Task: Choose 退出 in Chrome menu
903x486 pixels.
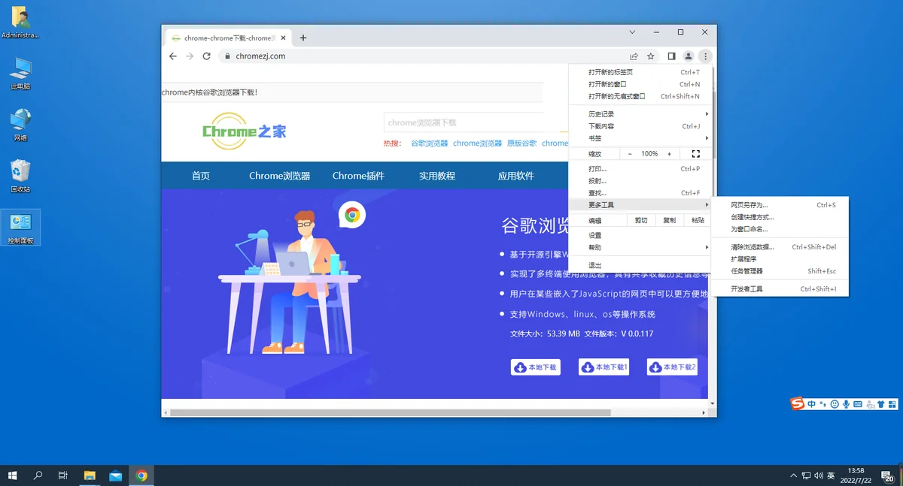Action: (640, 265)
